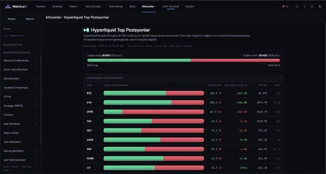Screen dimensions: 326x174
Task: Open Risk Metriği page
Action: [x=116, y=6]
